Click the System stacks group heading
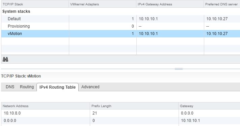This screenshot has width=240, height=126. pos(16,11)
